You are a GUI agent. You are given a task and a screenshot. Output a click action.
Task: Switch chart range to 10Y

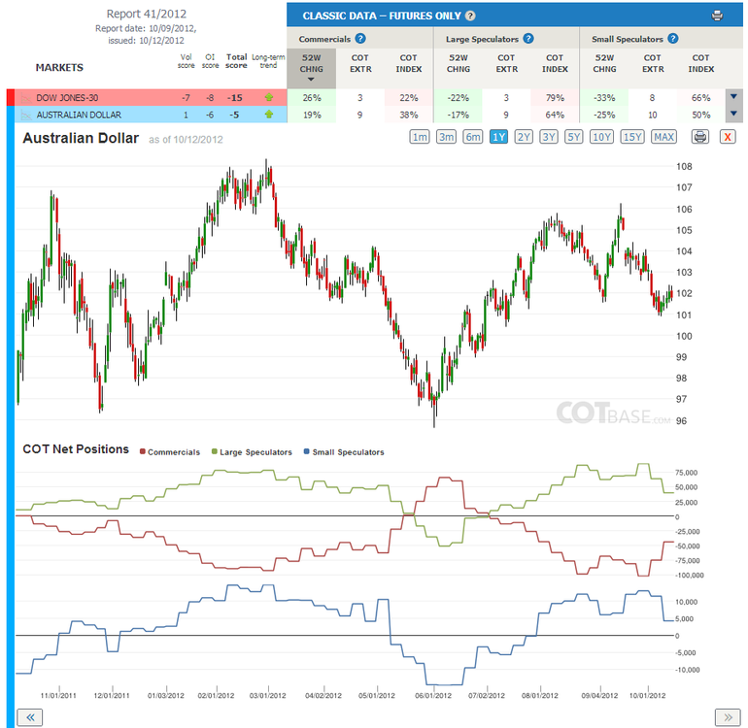[601, 137]
